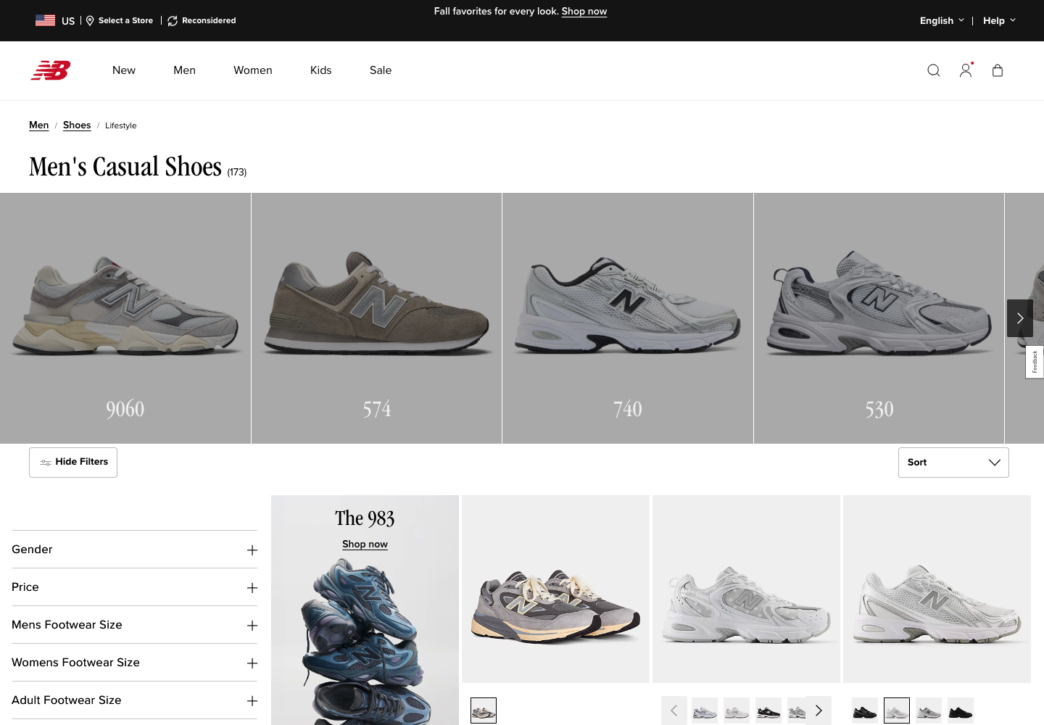
Task: Open the grey suede sneaker pair product image
Action: click(x=555, y=589)
